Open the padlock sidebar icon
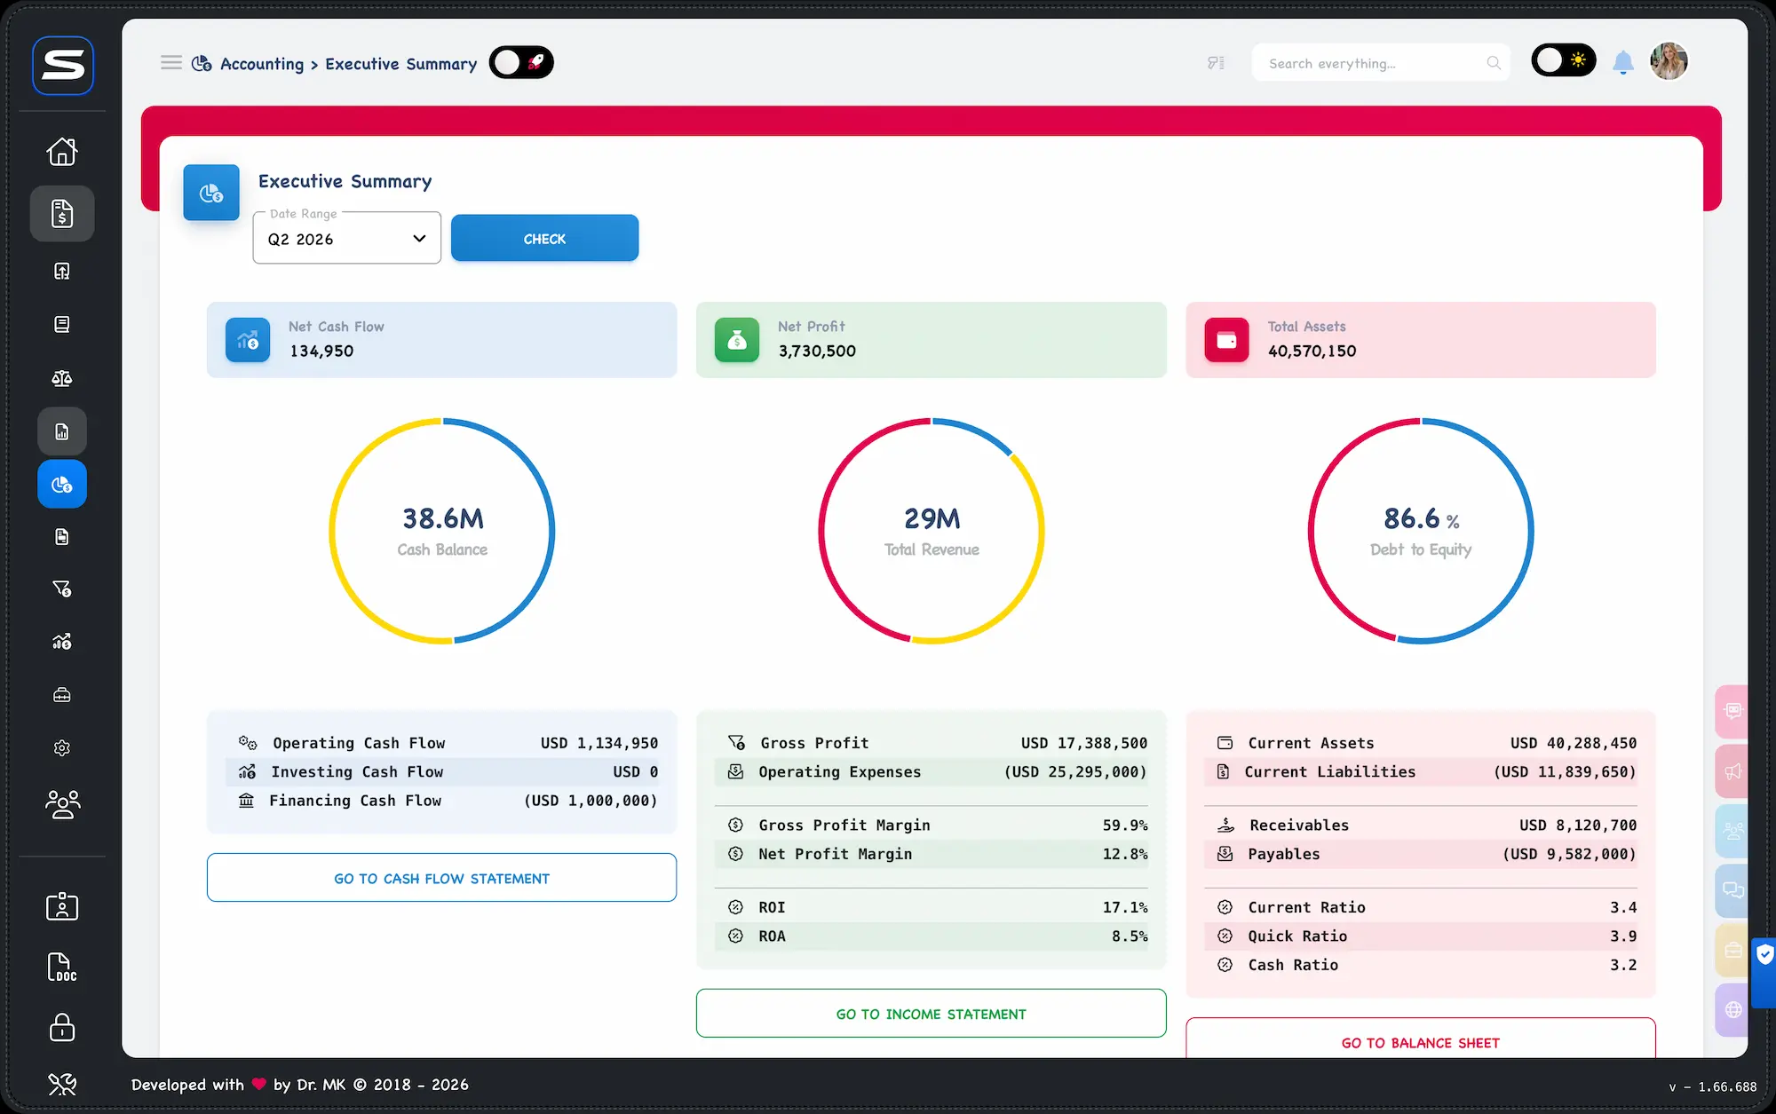This screenshot has height=1114, width=1776. pos(62,1027)
